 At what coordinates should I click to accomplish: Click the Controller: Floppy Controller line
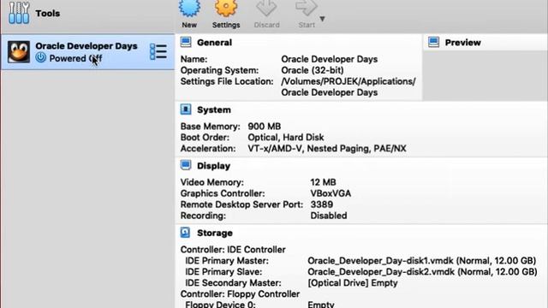tap(240, 294)
